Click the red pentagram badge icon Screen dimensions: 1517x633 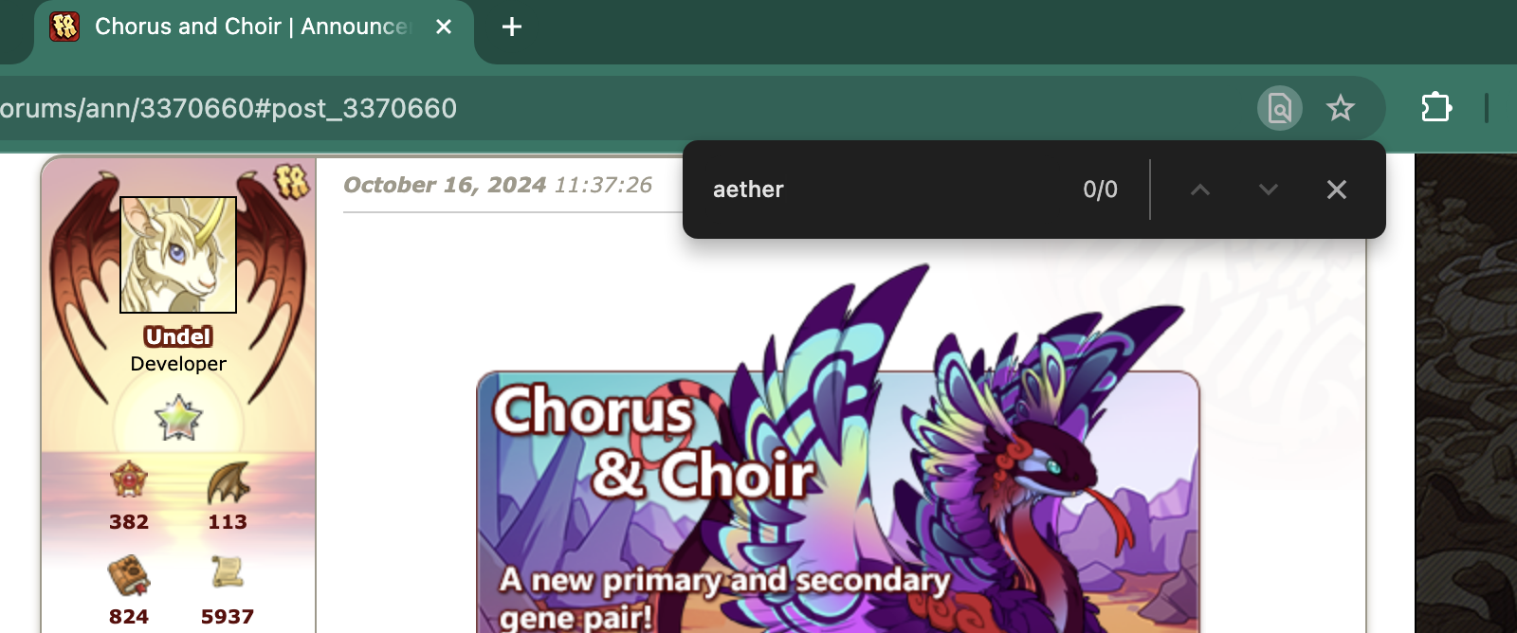(129, 479)
